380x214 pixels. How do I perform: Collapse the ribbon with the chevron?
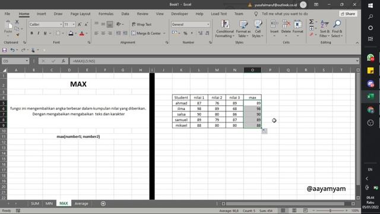point(357,43)
